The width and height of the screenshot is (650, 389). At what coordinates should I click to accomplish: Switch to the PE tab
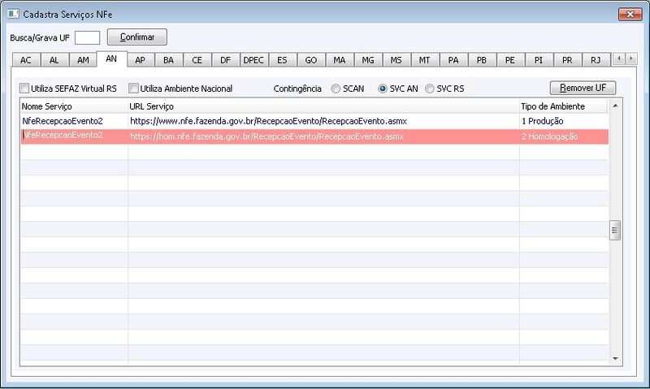[510, 60]
